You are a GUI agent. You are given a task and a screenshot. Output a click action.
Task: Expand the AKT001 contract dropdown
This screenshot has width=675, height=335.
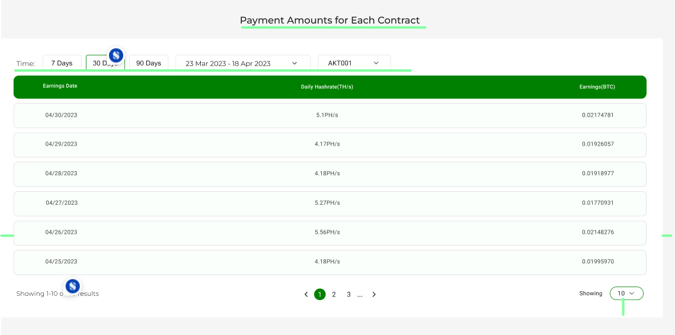pyautogui.click(x=354, y=63)
